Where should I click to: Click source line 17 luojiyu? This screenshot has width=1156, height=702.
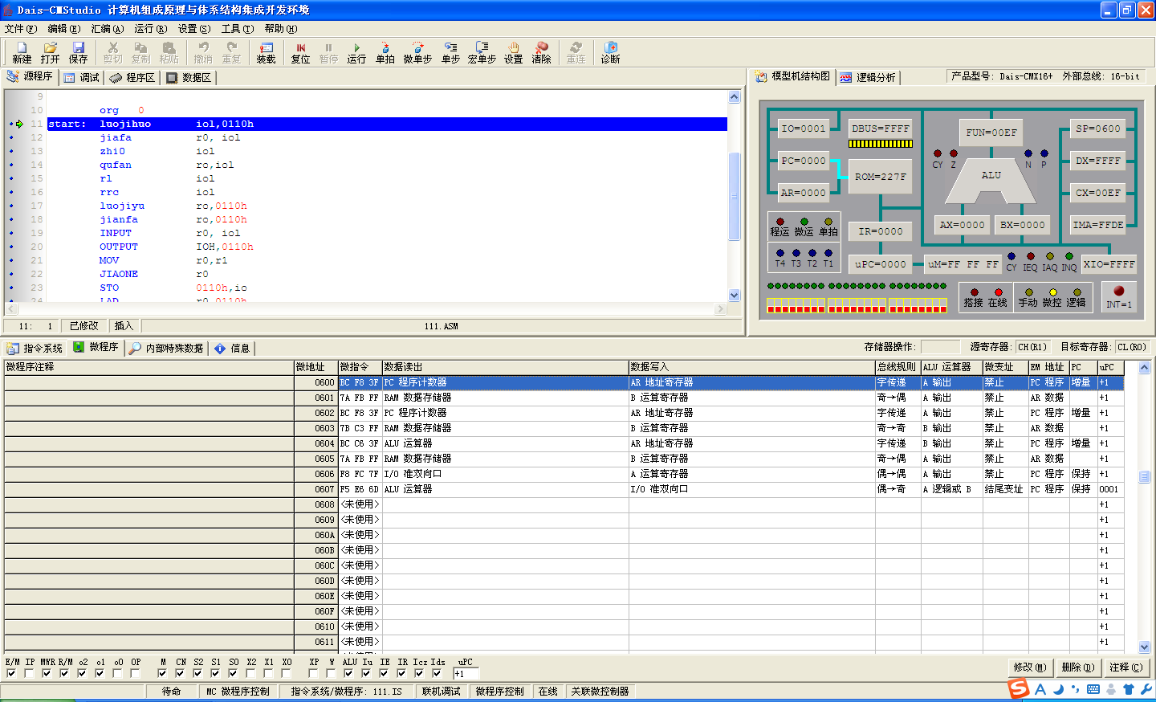(387, 206)
